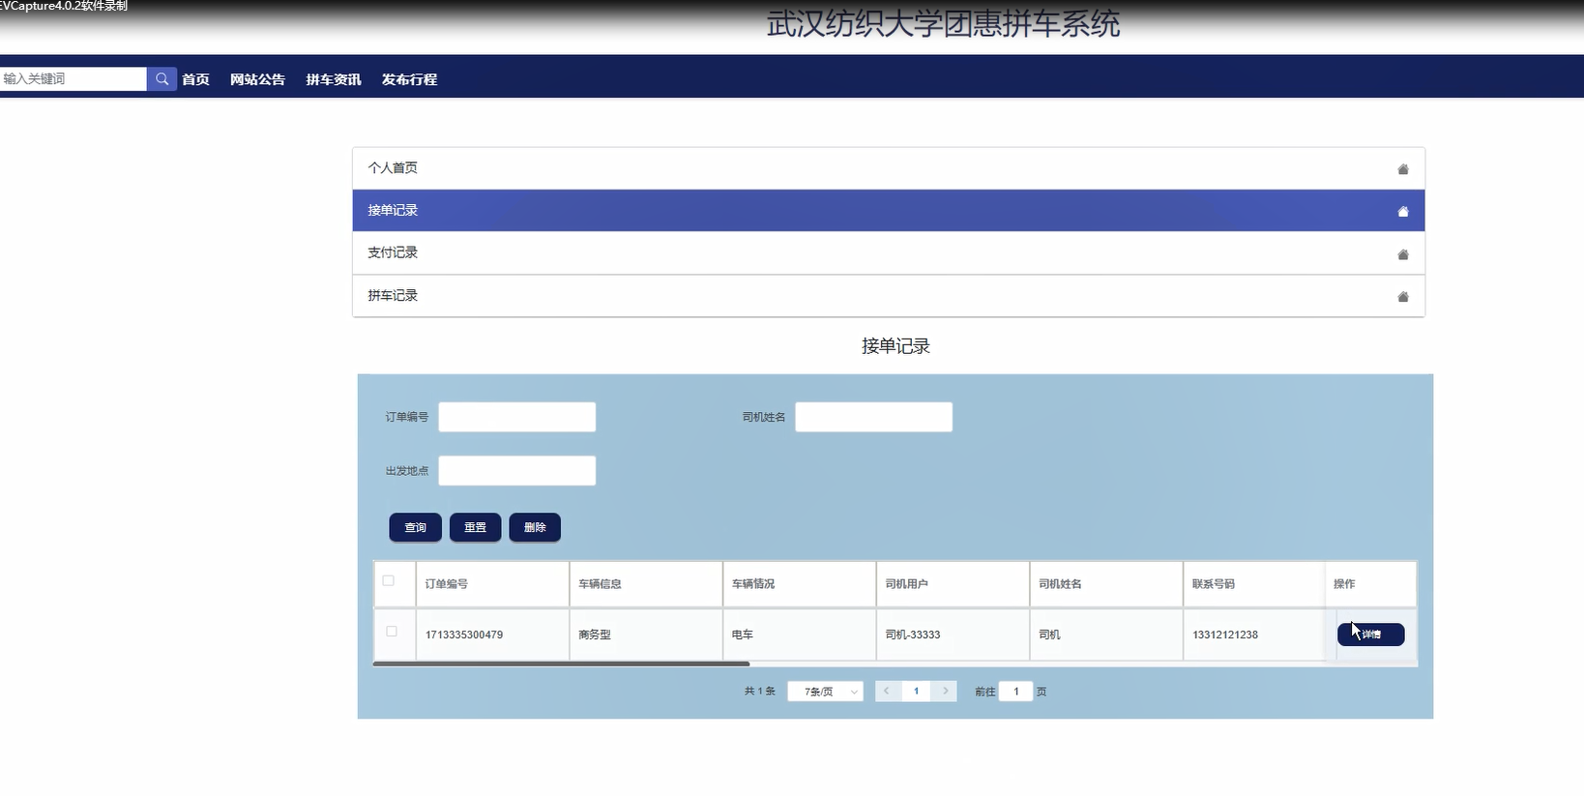The image size is (1584, 796).
Task: Select 个人首页 menu item
Action: click(888, 168)
